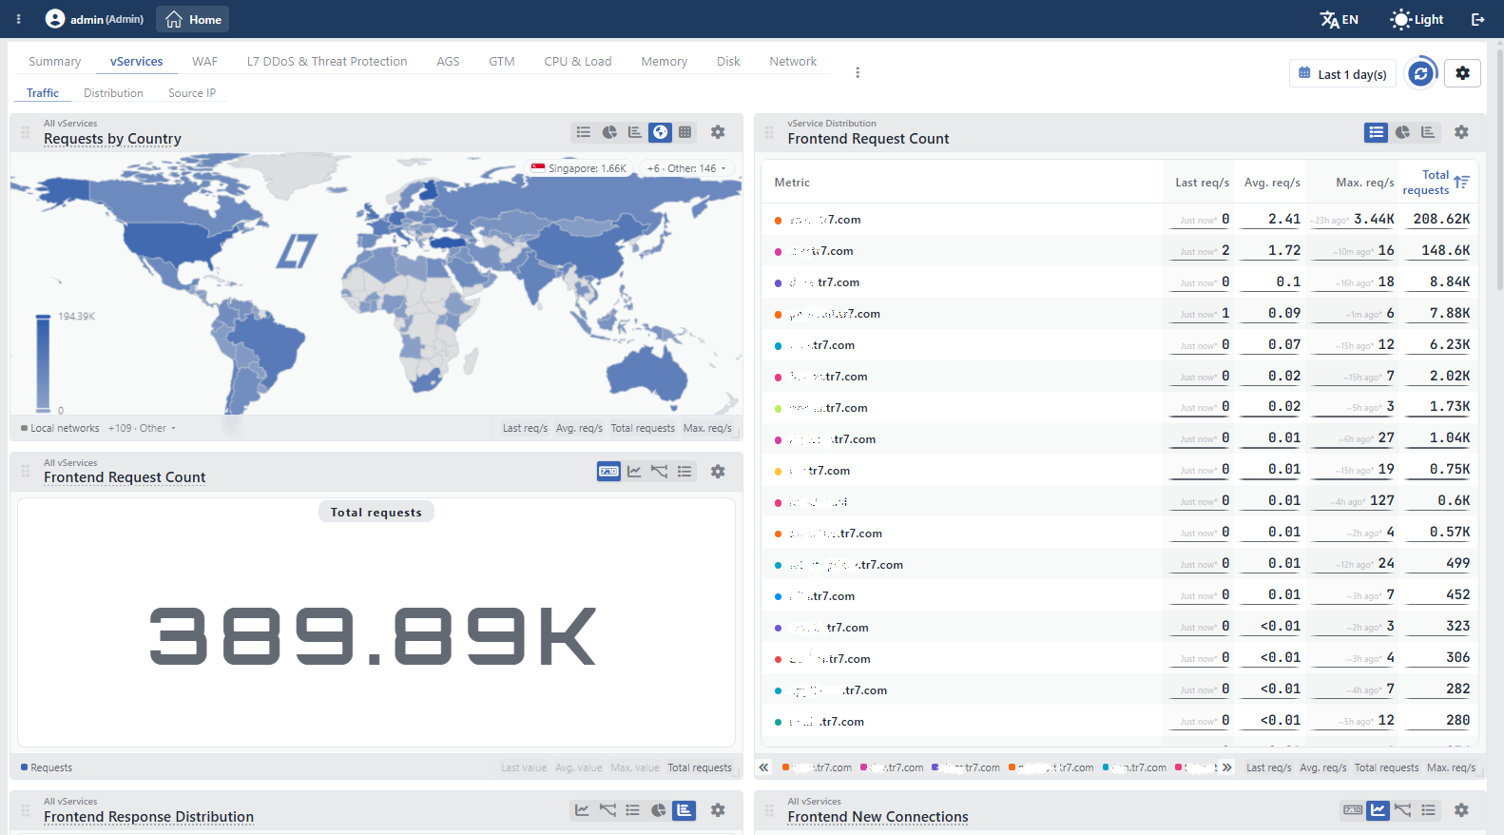This screenshot has width=1504, height=835.
Task: Switch to the CPU & Load tab
Action: point(577,61)
